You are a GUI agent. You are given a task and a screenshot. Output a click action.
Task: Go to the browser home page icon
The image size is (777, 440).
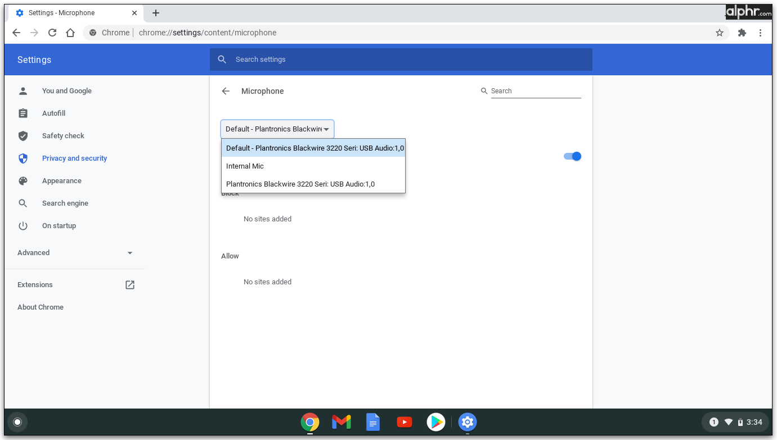click(70, 33)
